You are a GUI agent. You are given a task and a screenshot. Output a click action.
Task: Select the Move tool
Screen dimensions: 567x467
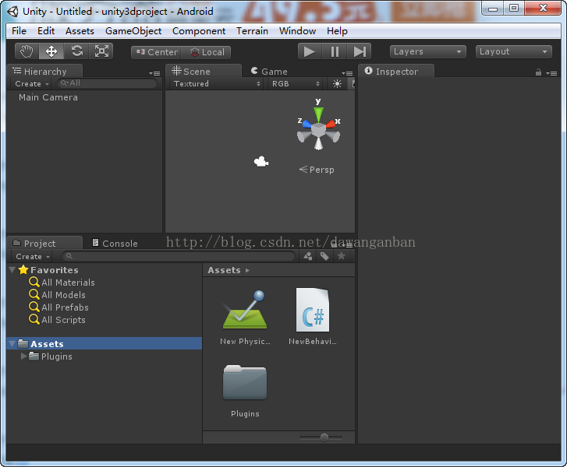pyautogui.click(x=51, y=51)
